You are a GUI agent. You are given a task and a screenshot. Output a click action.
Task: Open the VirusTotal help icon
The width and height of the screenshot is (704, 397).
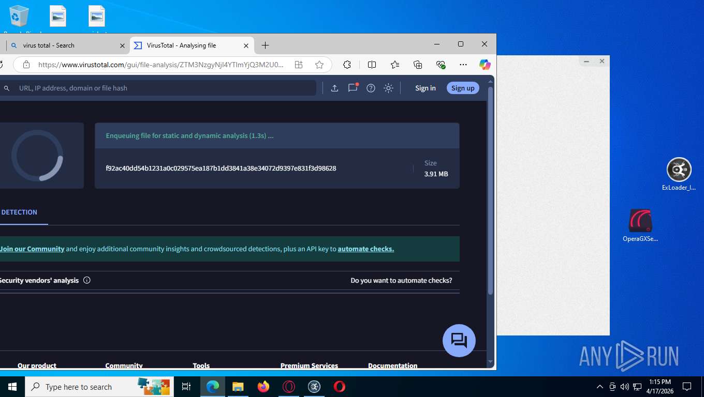click(x=371, y=88)
